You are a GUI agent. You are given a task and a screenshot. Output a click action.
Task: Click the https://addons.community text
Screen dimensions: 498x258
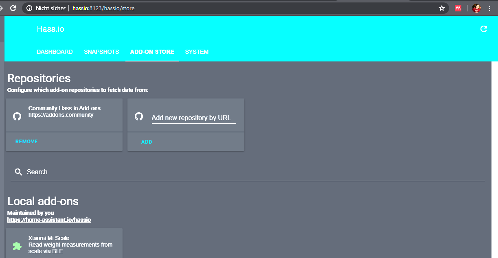pyautogui.click(x=61, y=115)
